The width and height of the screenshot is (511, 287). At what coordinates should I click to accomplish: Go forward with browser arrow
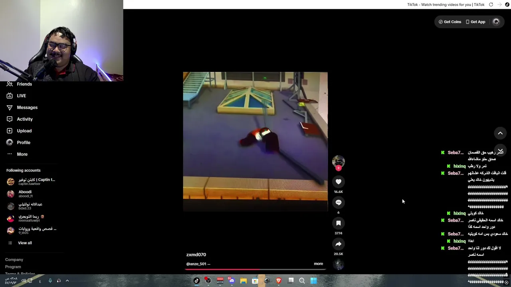click(x=499, y=4)
